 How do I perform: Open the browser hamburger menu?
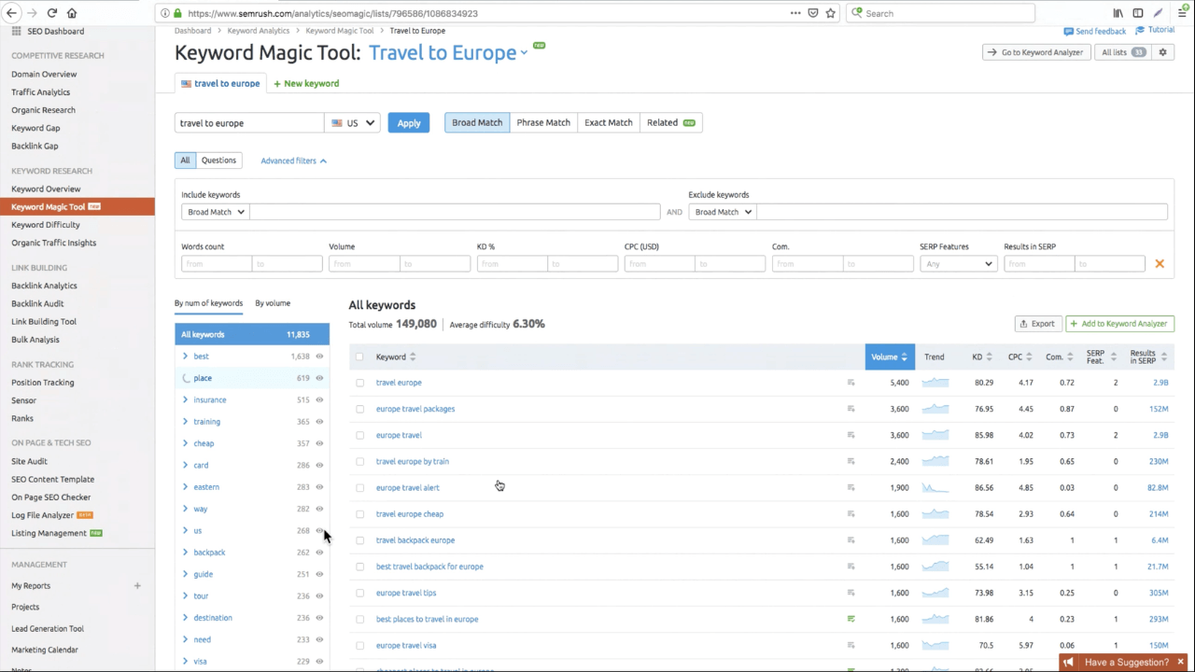(1182, 13)
